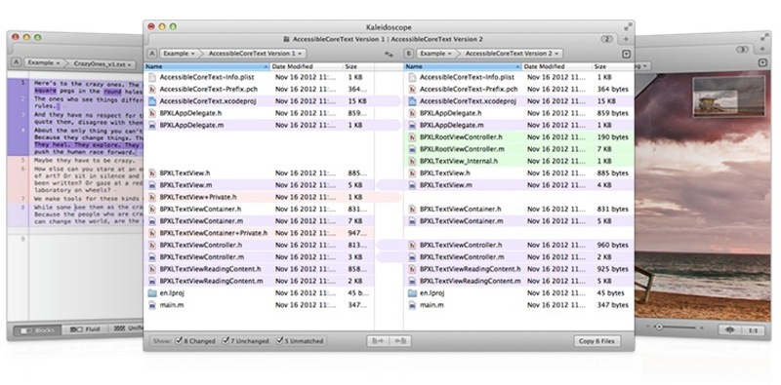Screen dimensions: 781x385
Task: Click the swap A and B sides icon
Action: [389, 54]
